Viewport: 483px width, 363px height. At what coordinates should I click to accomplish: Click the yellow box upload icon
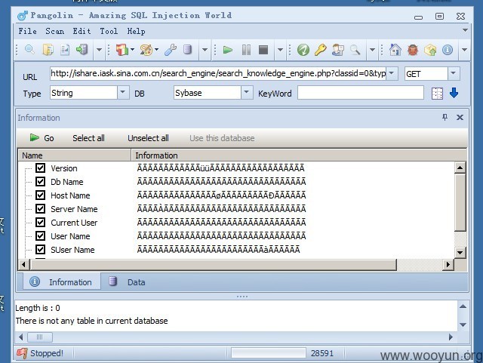tap(430, 50)
